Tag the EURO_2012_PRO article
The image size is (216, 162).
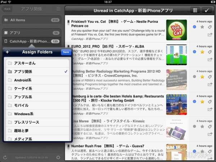[210, 52]
